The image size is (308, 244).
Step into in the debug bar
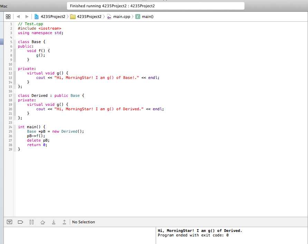(54, 222)
